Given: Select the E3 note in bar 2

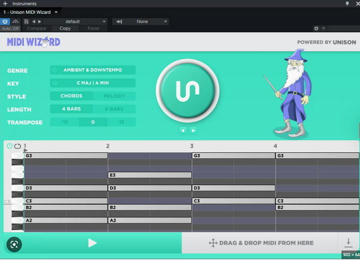Looking at the screenshot, I should (x=149, y=175).
